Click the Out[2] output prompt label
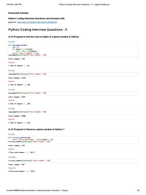Viewport: 146px width, 195px height. [x=12, y=62]
